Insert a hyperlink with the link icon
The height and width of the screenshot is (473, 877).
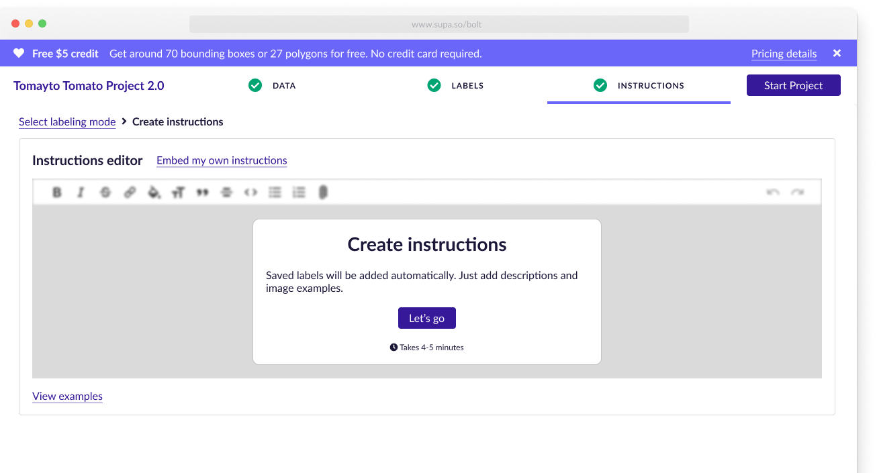[130, 193]
